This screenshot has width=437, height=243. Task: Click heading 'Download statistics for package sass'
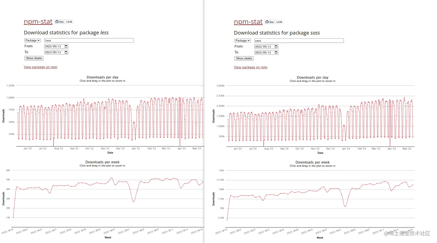[277, 33]
